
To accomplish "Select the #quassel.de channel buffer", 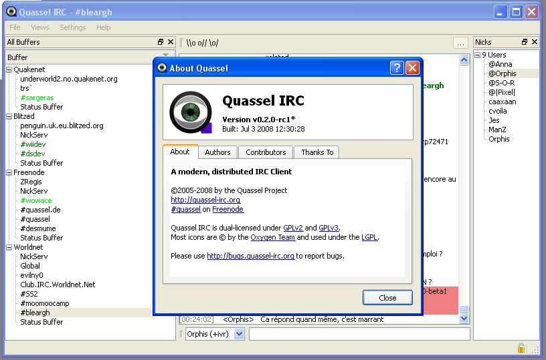I will point(40,210).
